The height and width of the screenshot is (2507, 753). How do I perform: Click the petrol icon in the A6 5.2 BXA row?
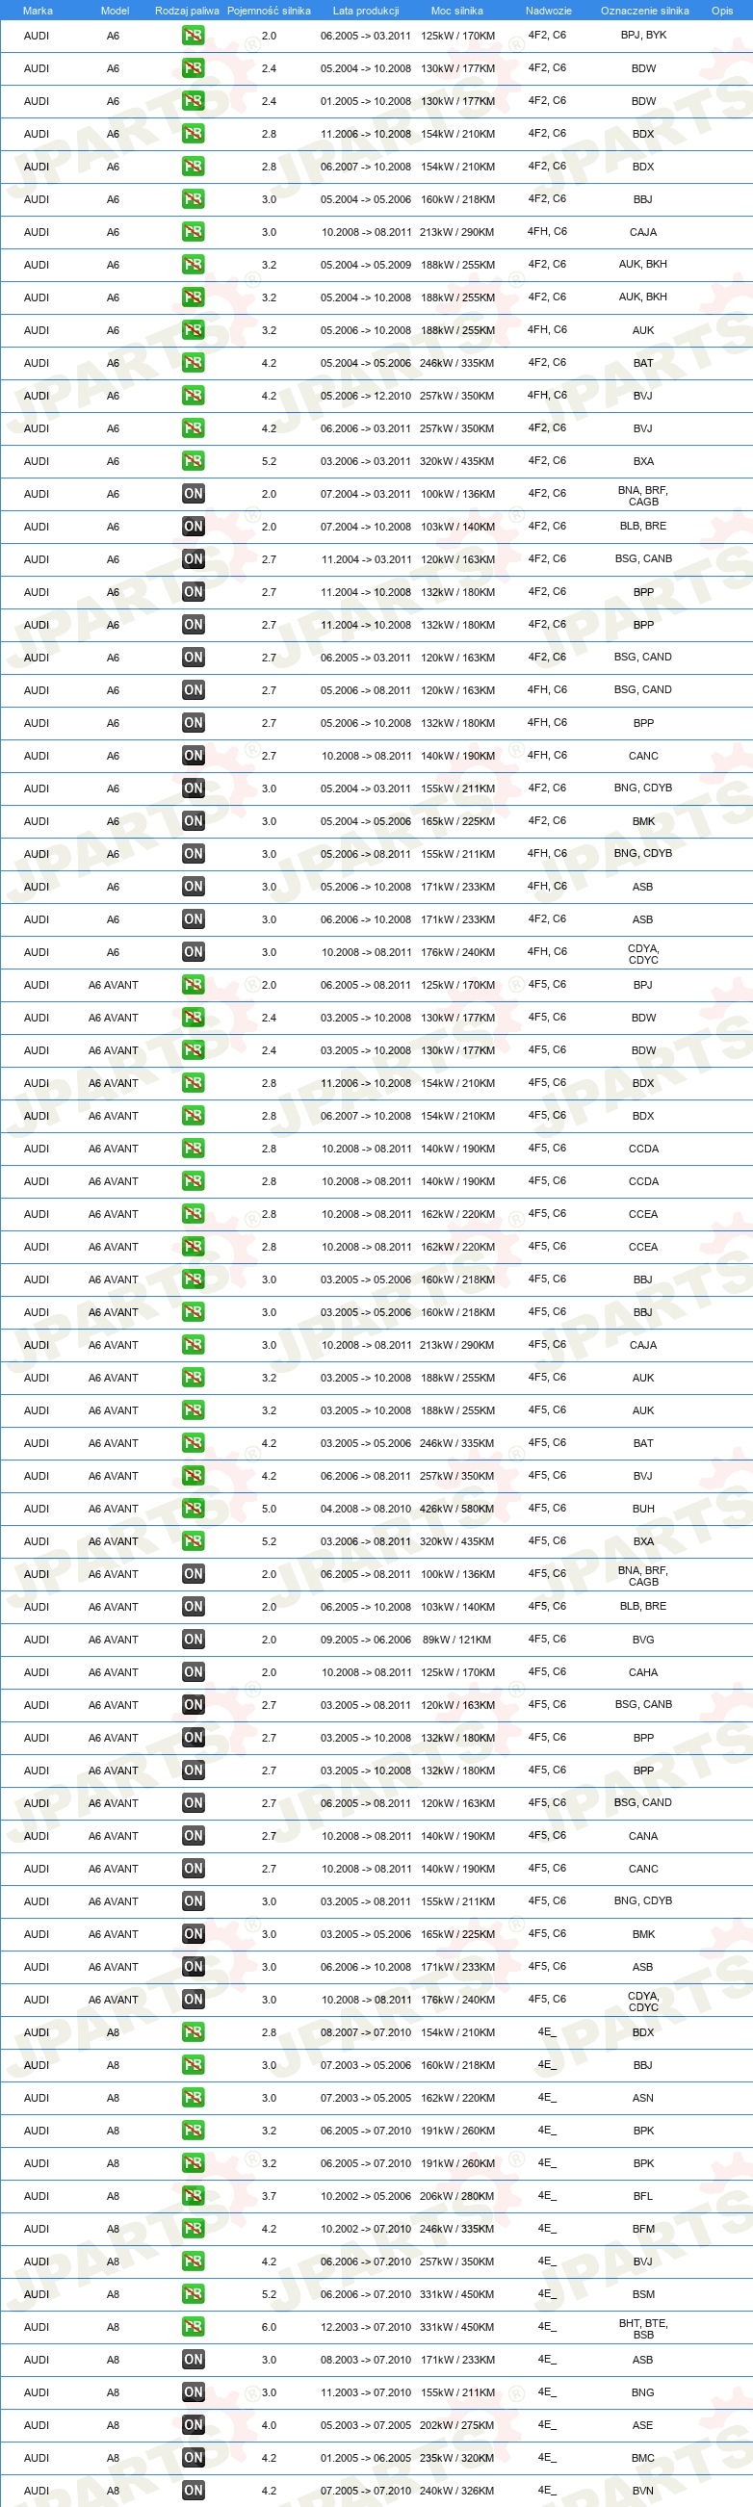click(193, 461)
